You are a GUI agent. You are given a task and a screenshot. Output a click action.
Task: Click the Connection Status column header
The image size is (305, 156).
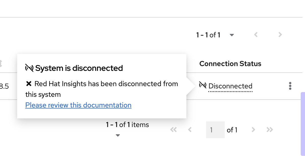click(230, 64)
